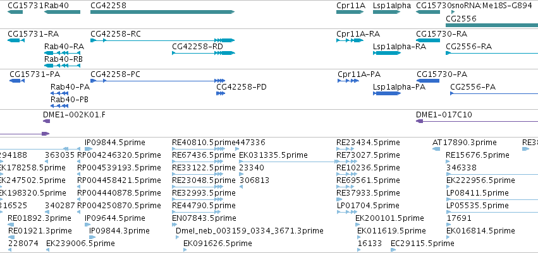This screenshot has height=253, width=538.
Task: Select the CG42258-PD protein label
Action: 241,87
